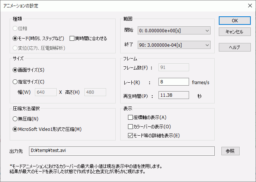The image size is (256, 182).
Task: Click the レート(R) frame rate field
Action: click(173, 82)
